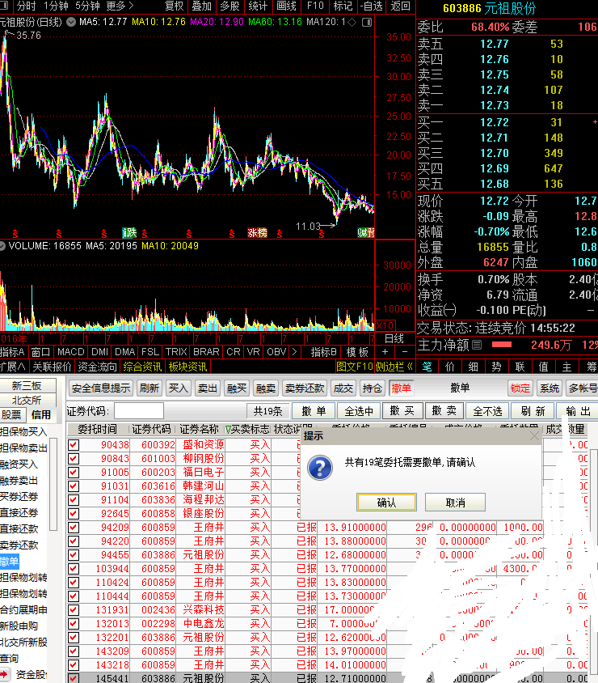Image resolution: width=598 pixels, height=683 pixels.
Task: Open the 指标B selector
Action: [323, 352]
